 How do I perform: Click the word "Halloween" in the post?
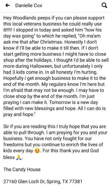pyautogui.click(x=41, y=66)
